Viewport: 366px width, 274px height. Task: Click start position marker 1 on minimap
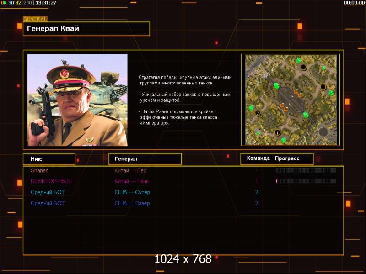click(x=277, y=132)
